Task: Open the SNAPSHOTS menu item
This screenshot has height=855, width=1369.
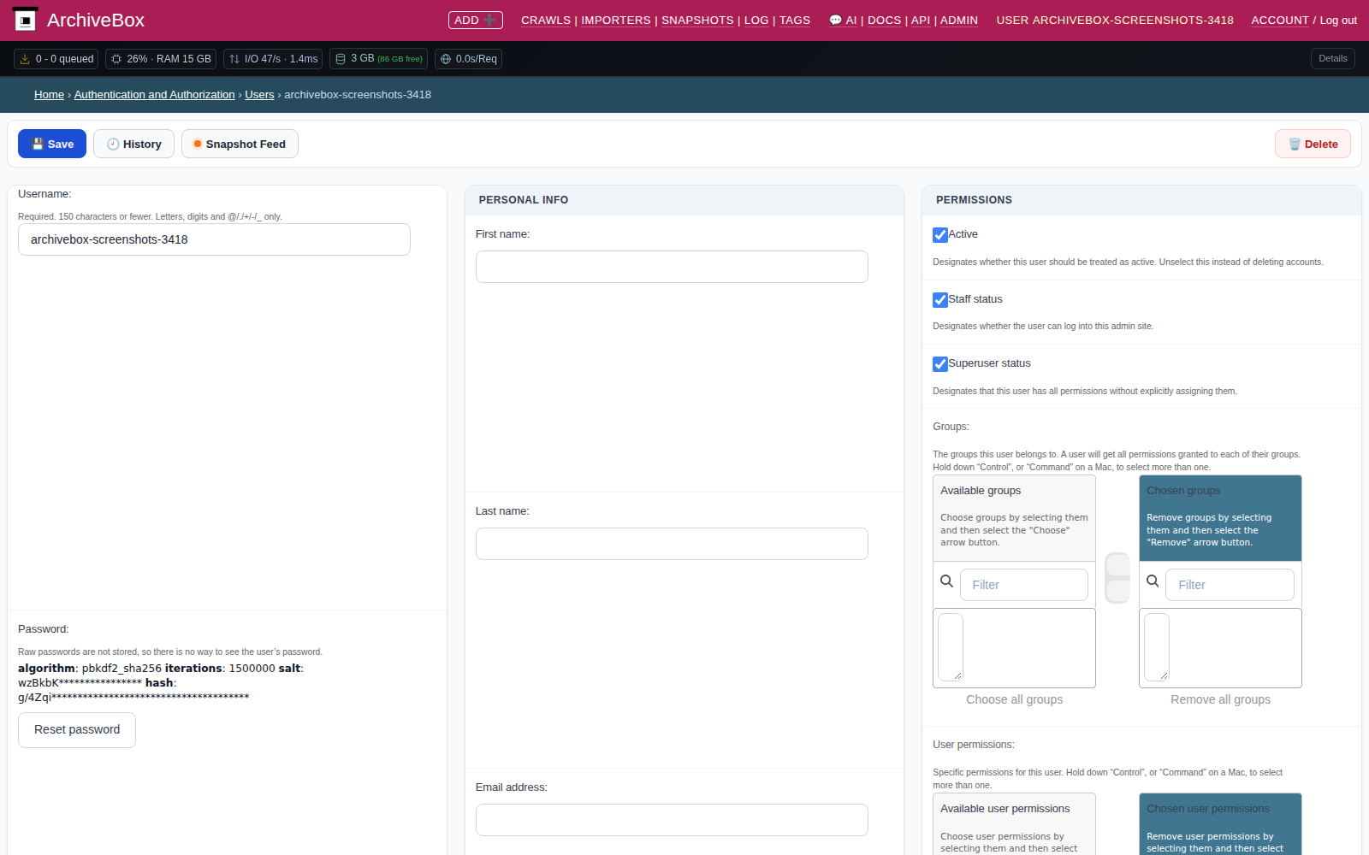Action: [x=697, y=21]
